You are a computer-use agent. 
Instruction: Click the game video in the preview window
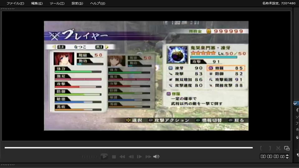click(146, 76)
